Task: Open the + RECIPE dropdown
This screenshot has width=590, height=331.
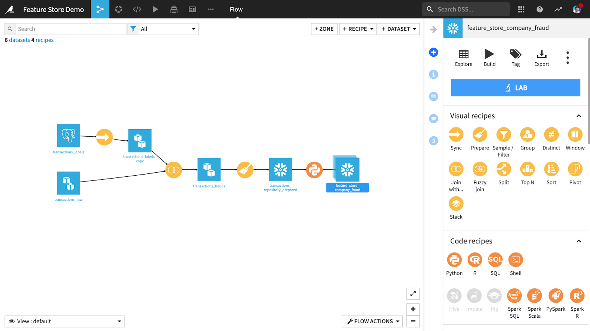Action: point(358,29)
